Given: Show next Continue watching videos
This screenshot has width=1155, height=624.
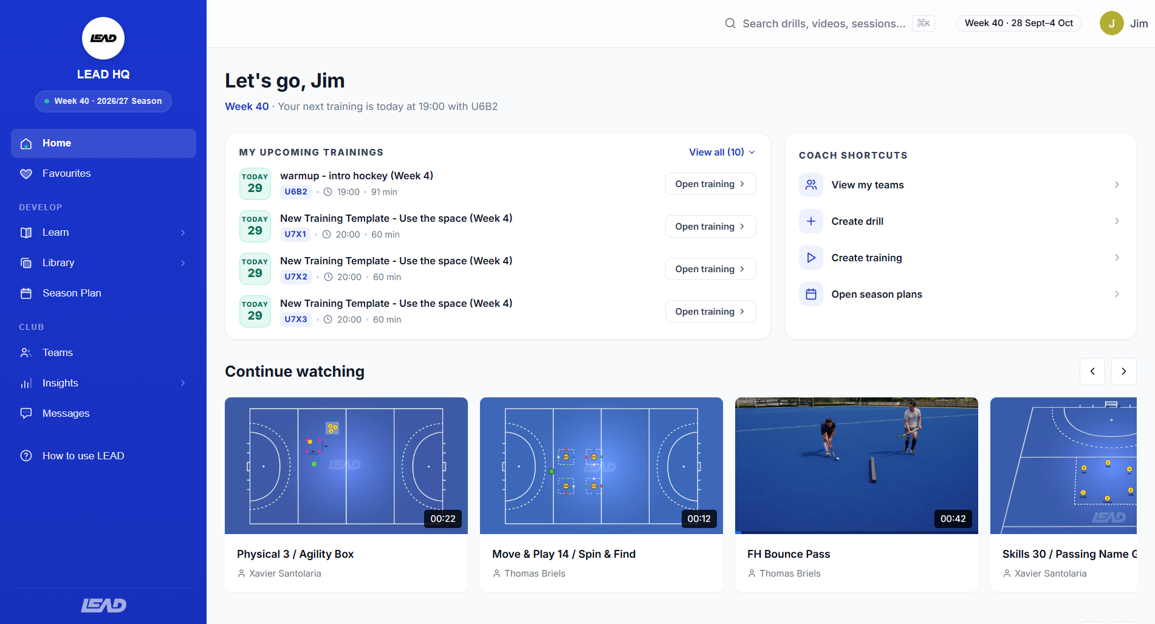Looking at the screenshot, I should click(1123, 371).
